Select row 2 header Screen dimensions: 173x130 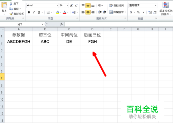click(x=2, y=42)
